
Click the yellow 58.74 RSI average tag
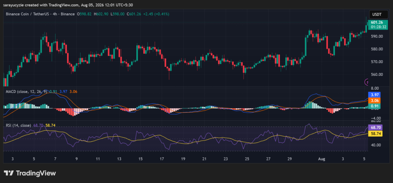[375, 134]
